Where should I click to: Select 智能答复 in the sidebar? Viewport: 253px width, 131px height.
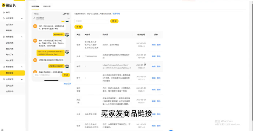pyautogui.click(x=12, y=73)
